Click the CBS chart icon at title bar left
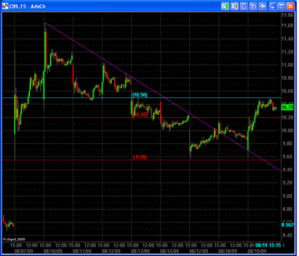299x256 pixels. [x=5, y=6]
